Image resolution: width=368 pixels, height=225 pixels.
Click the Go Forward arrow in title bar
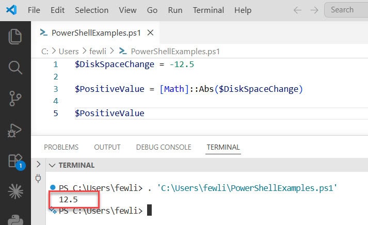(314, 10)
